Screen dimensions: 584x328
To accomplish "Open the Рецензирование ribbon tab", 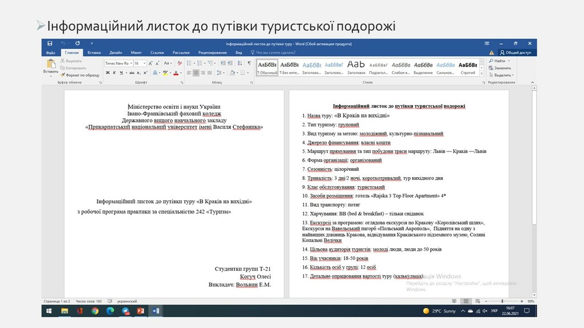I will (212, 52).
